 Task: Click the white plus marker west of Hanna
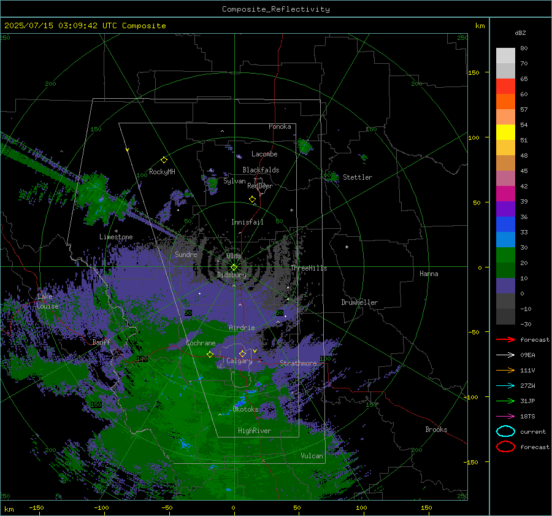point(347,247)
